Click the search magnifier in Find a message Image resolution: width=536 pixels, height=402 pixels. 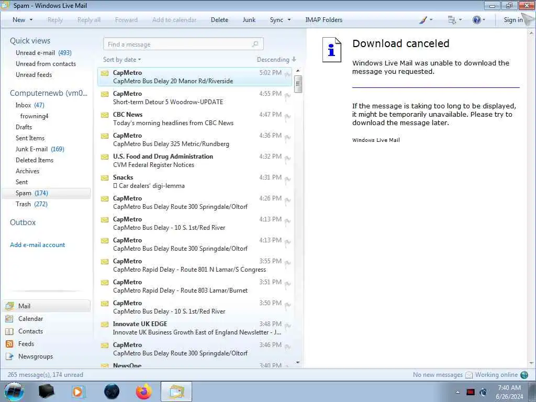[255, 44]
